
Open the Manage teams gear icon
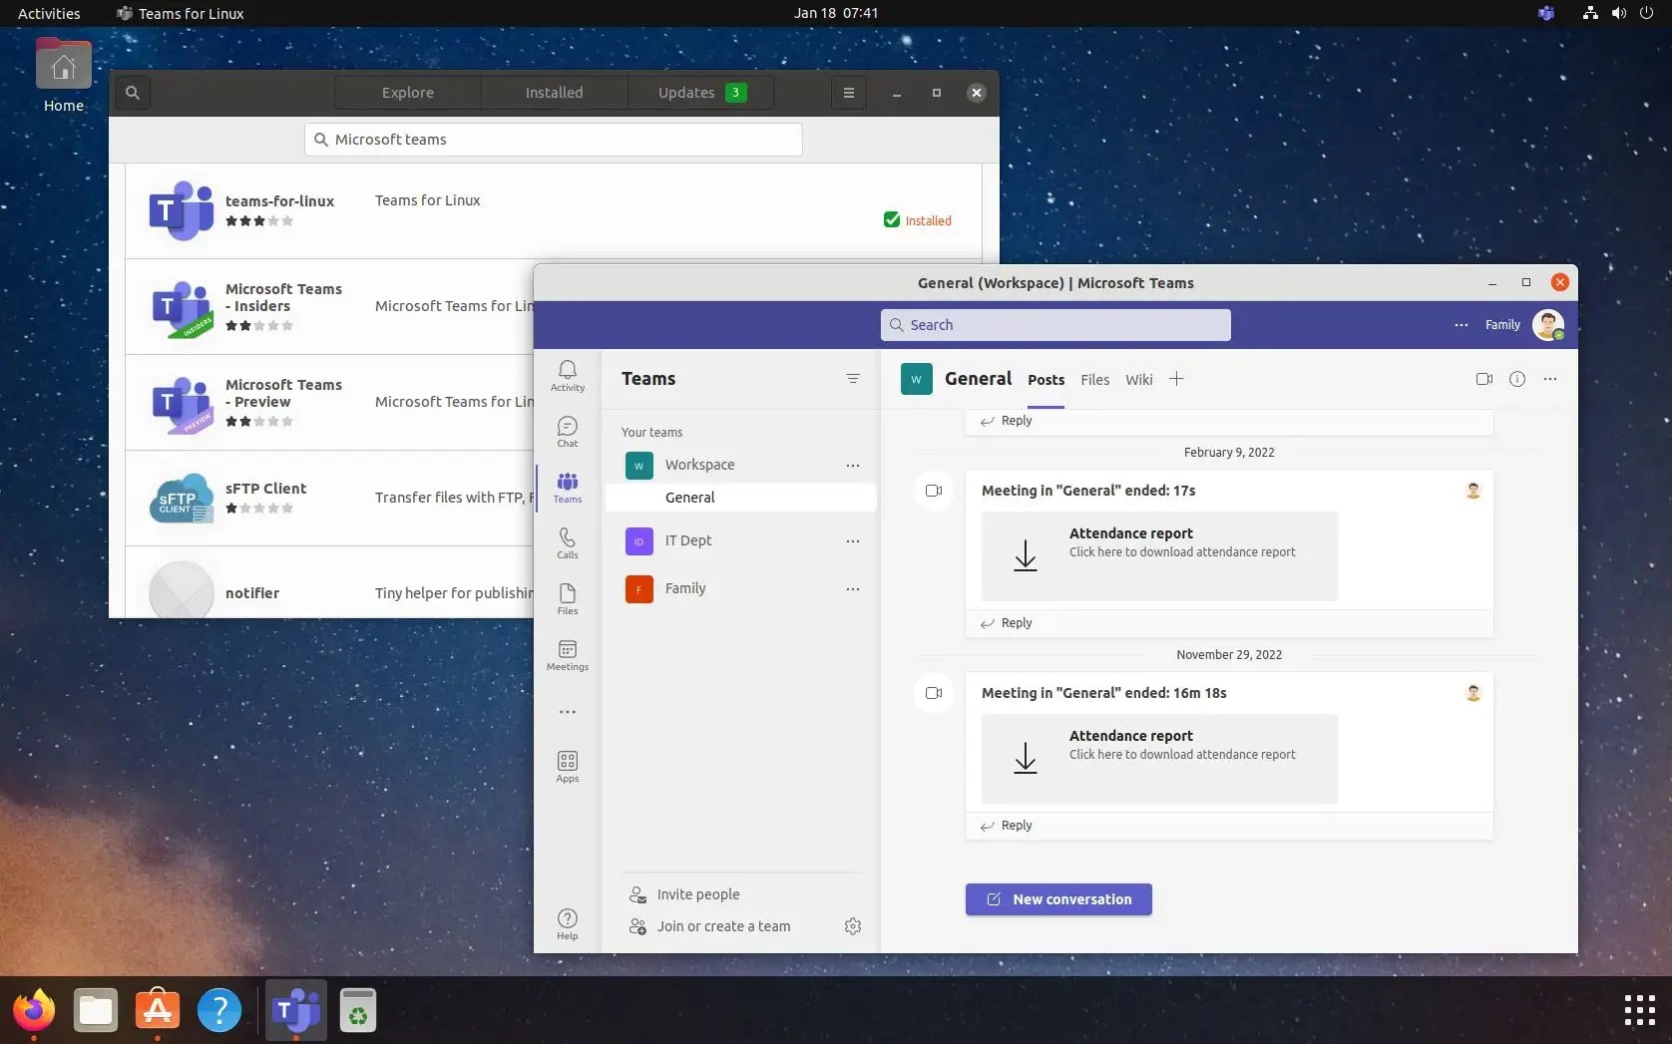pyautogui.click(x=853, y=926)
